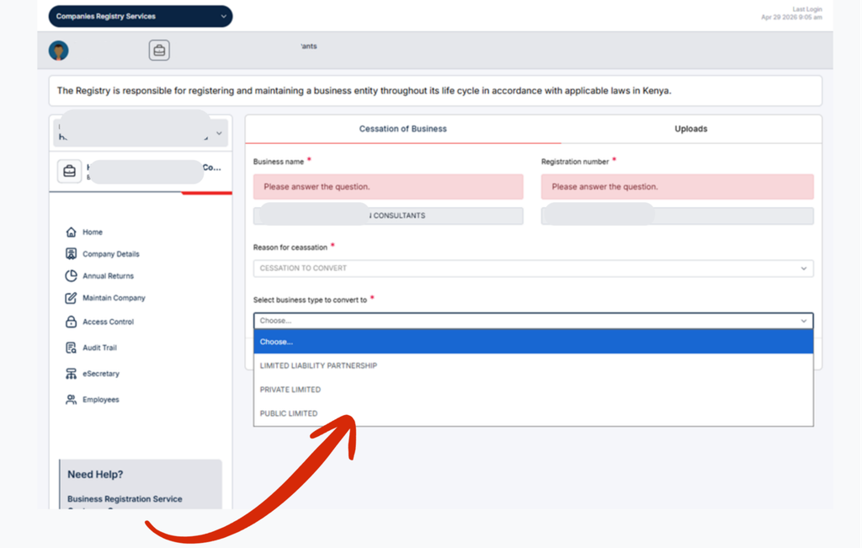
Task: Go to Annual Returns
Action: [x=109, y=276]
